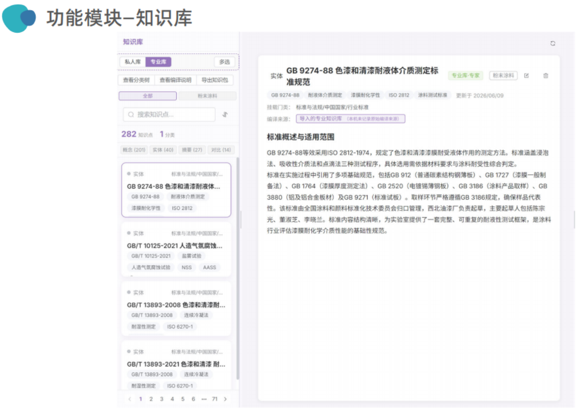Click 标准与法规/中国国家/行业标准 category path
Viewport: 586px width, 413px height.
pyautogui.click(x=332, y=107)
